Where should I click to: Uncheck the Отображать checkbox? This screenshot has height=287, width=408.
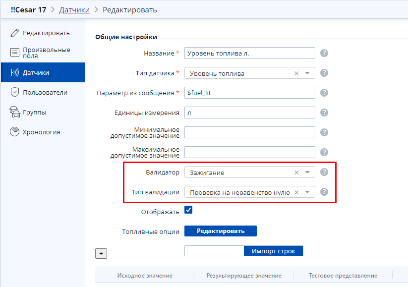[188, 210]
